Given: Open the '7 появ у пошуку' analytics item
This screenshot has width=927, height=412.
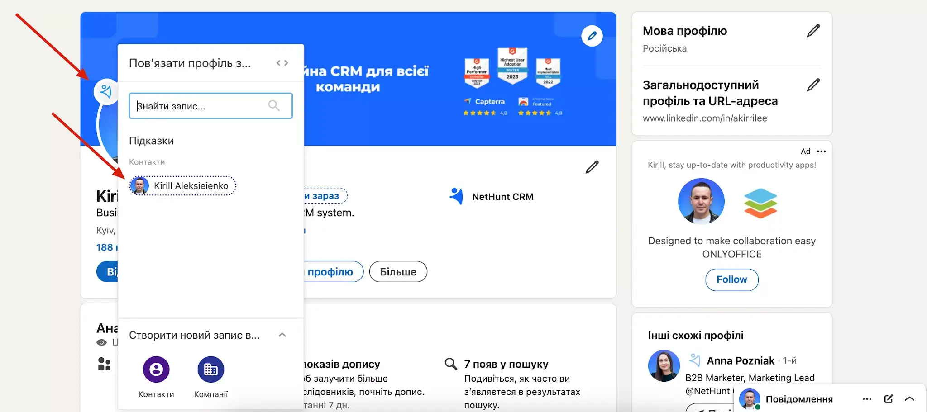Looking at the screenshot, I should click(506, 364).
